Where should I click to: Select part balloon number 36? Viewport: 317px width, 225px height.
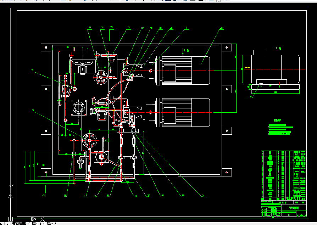point(162,196)
